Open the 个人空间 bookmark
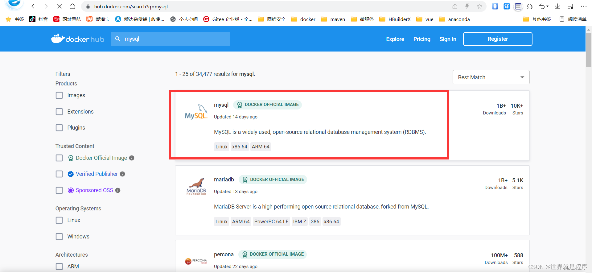 click(x=184, y=19)
